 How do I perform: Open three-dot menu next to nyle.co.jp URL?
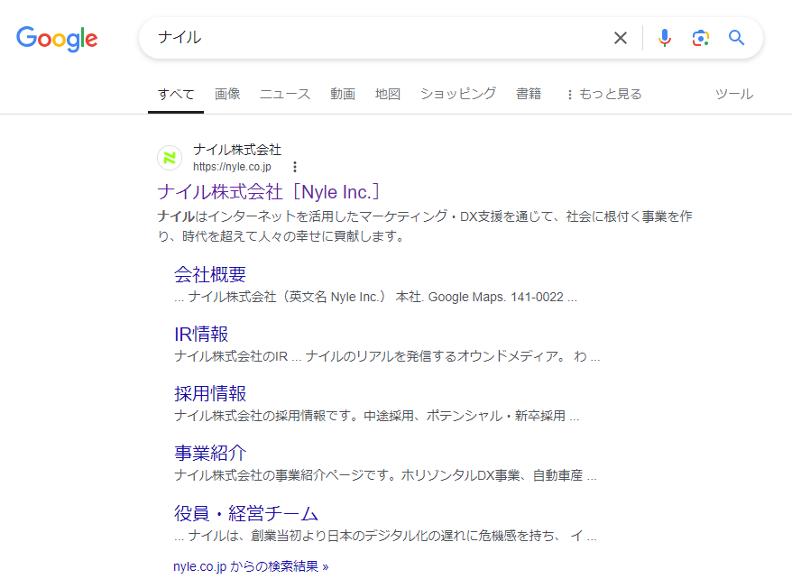pos(295,167)
